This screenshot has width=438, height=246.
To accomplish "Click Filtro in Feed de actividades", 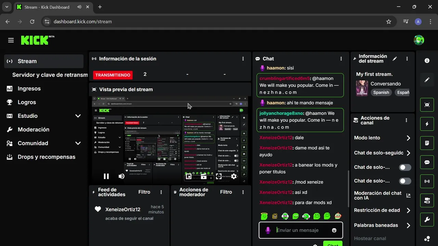I will click(x=144, y=192).
